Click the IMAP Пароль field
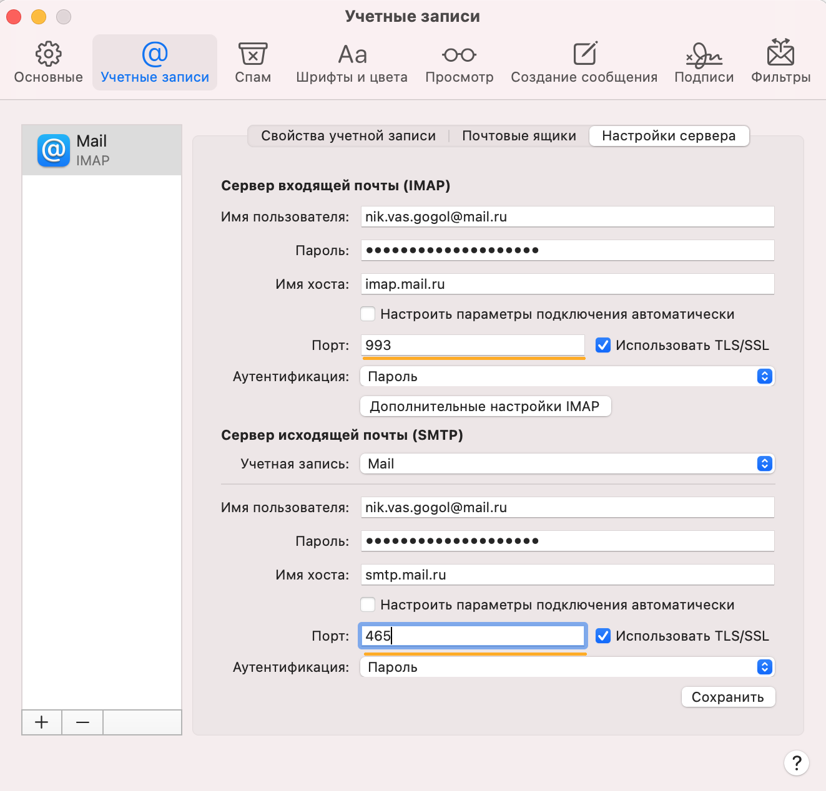Image resolution: width=826 pixels, height=791 pixels. tap(568, 251)
